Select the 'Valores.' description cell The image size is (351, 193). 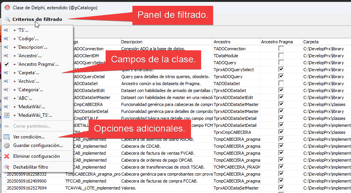167,188
